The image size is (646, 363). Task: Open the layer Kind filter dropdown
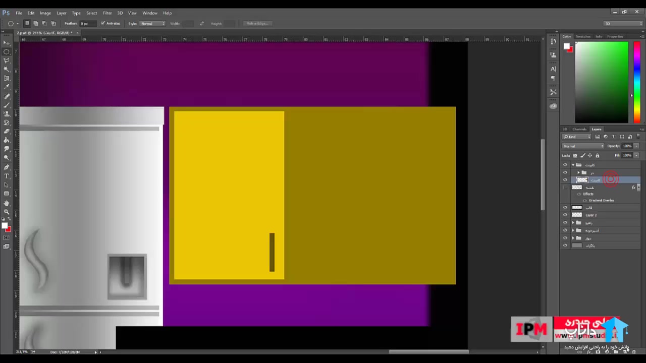point(577,137)
